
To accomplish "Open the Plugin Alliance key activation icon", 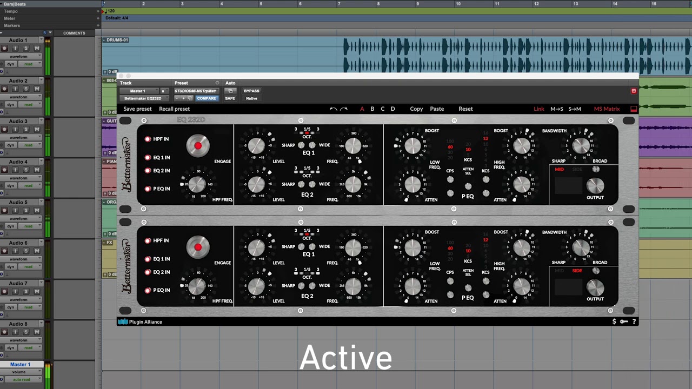I will pos(624,321).
